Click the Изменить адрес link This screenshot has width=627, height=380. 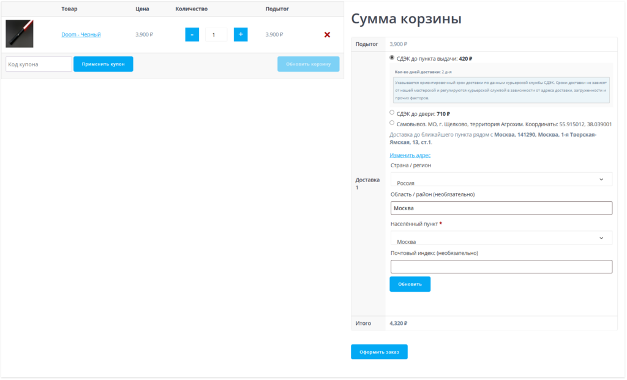coord(410,155)
